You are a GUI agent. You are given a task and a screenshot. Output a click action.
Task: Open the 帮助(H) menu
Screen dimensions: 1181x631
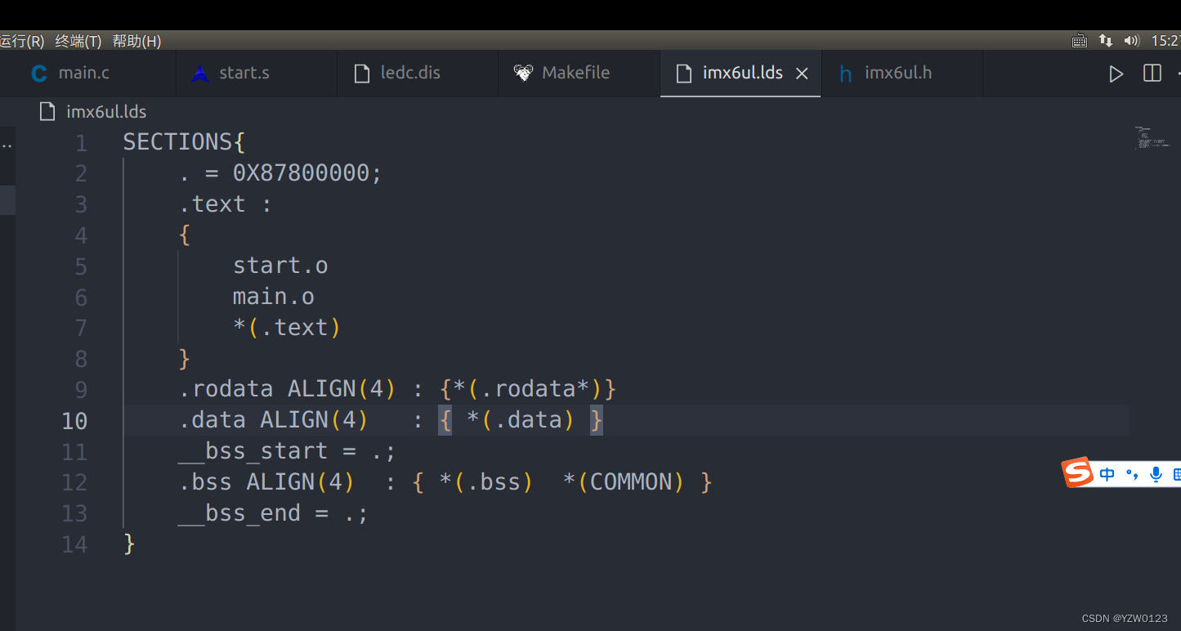point(136,41)
